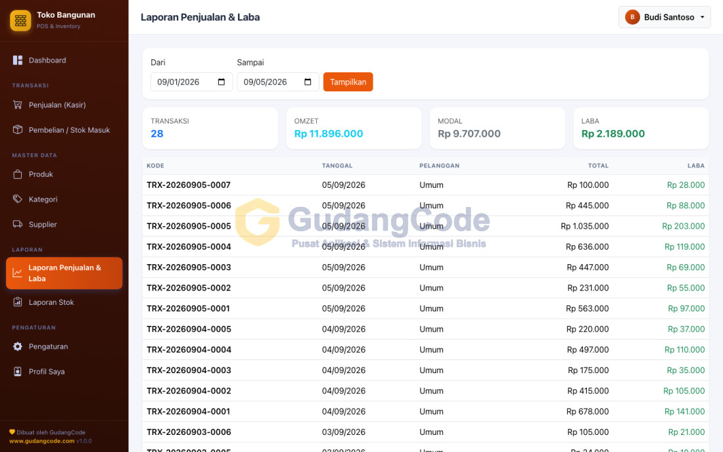Open calendar picker in Dari date field
The width and height of the screenshot is (723, 452).
(222, 82)
